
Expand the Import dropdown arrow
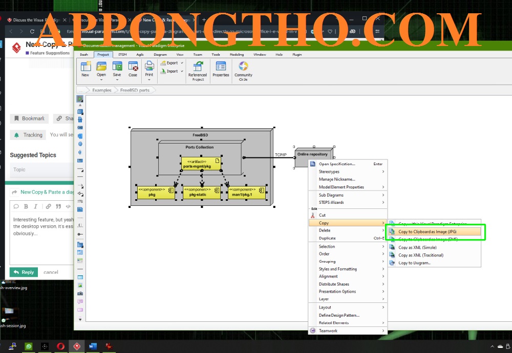(x=182, y=71)
